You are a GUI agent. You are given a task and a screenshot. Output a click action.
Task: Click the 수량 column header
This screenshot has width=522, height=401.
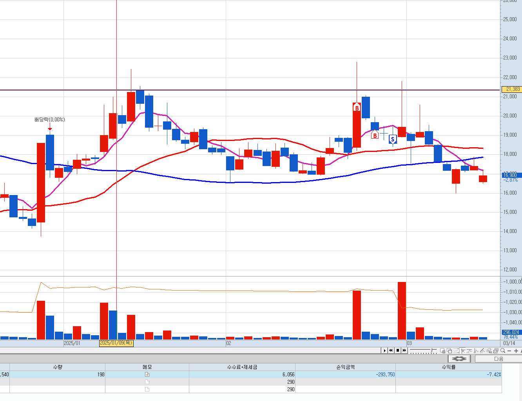[58, 367]
